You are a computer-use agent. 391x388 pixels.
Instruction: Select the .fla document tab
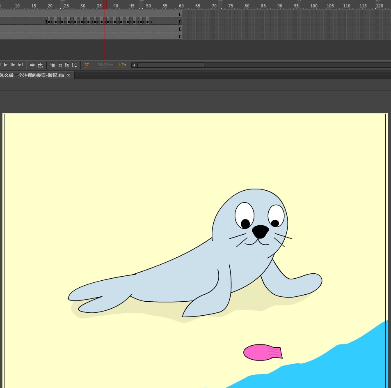point(32,76)
